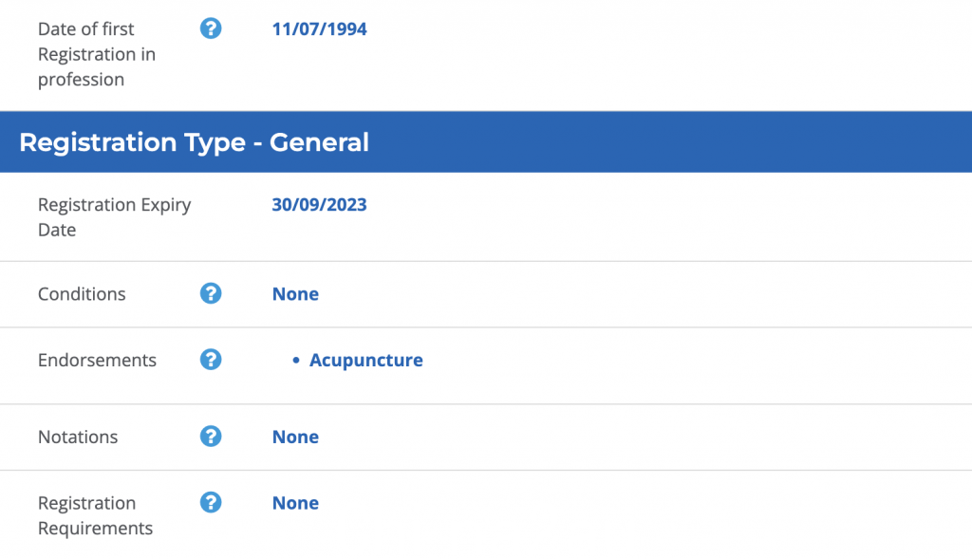The image size is (972, 559).
Task: Click the Registration Type - General heading
Action: [x=194, y=142]
